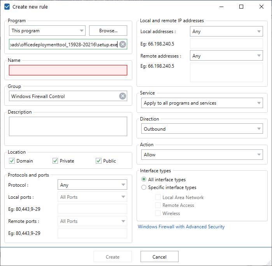Open the Service dropdown list
Image resolution: width=272 pixels, height=266 pixels.
pyautogui.click(x=202, y=103)
